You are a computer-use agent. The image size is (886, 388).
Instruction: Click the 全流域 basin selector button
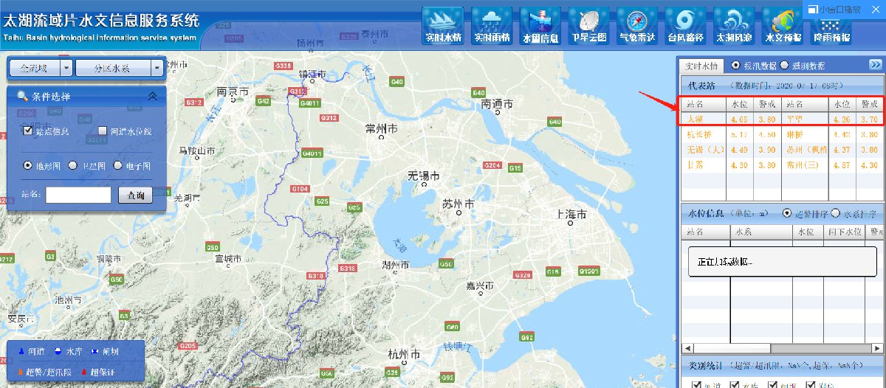pos(35,68)
